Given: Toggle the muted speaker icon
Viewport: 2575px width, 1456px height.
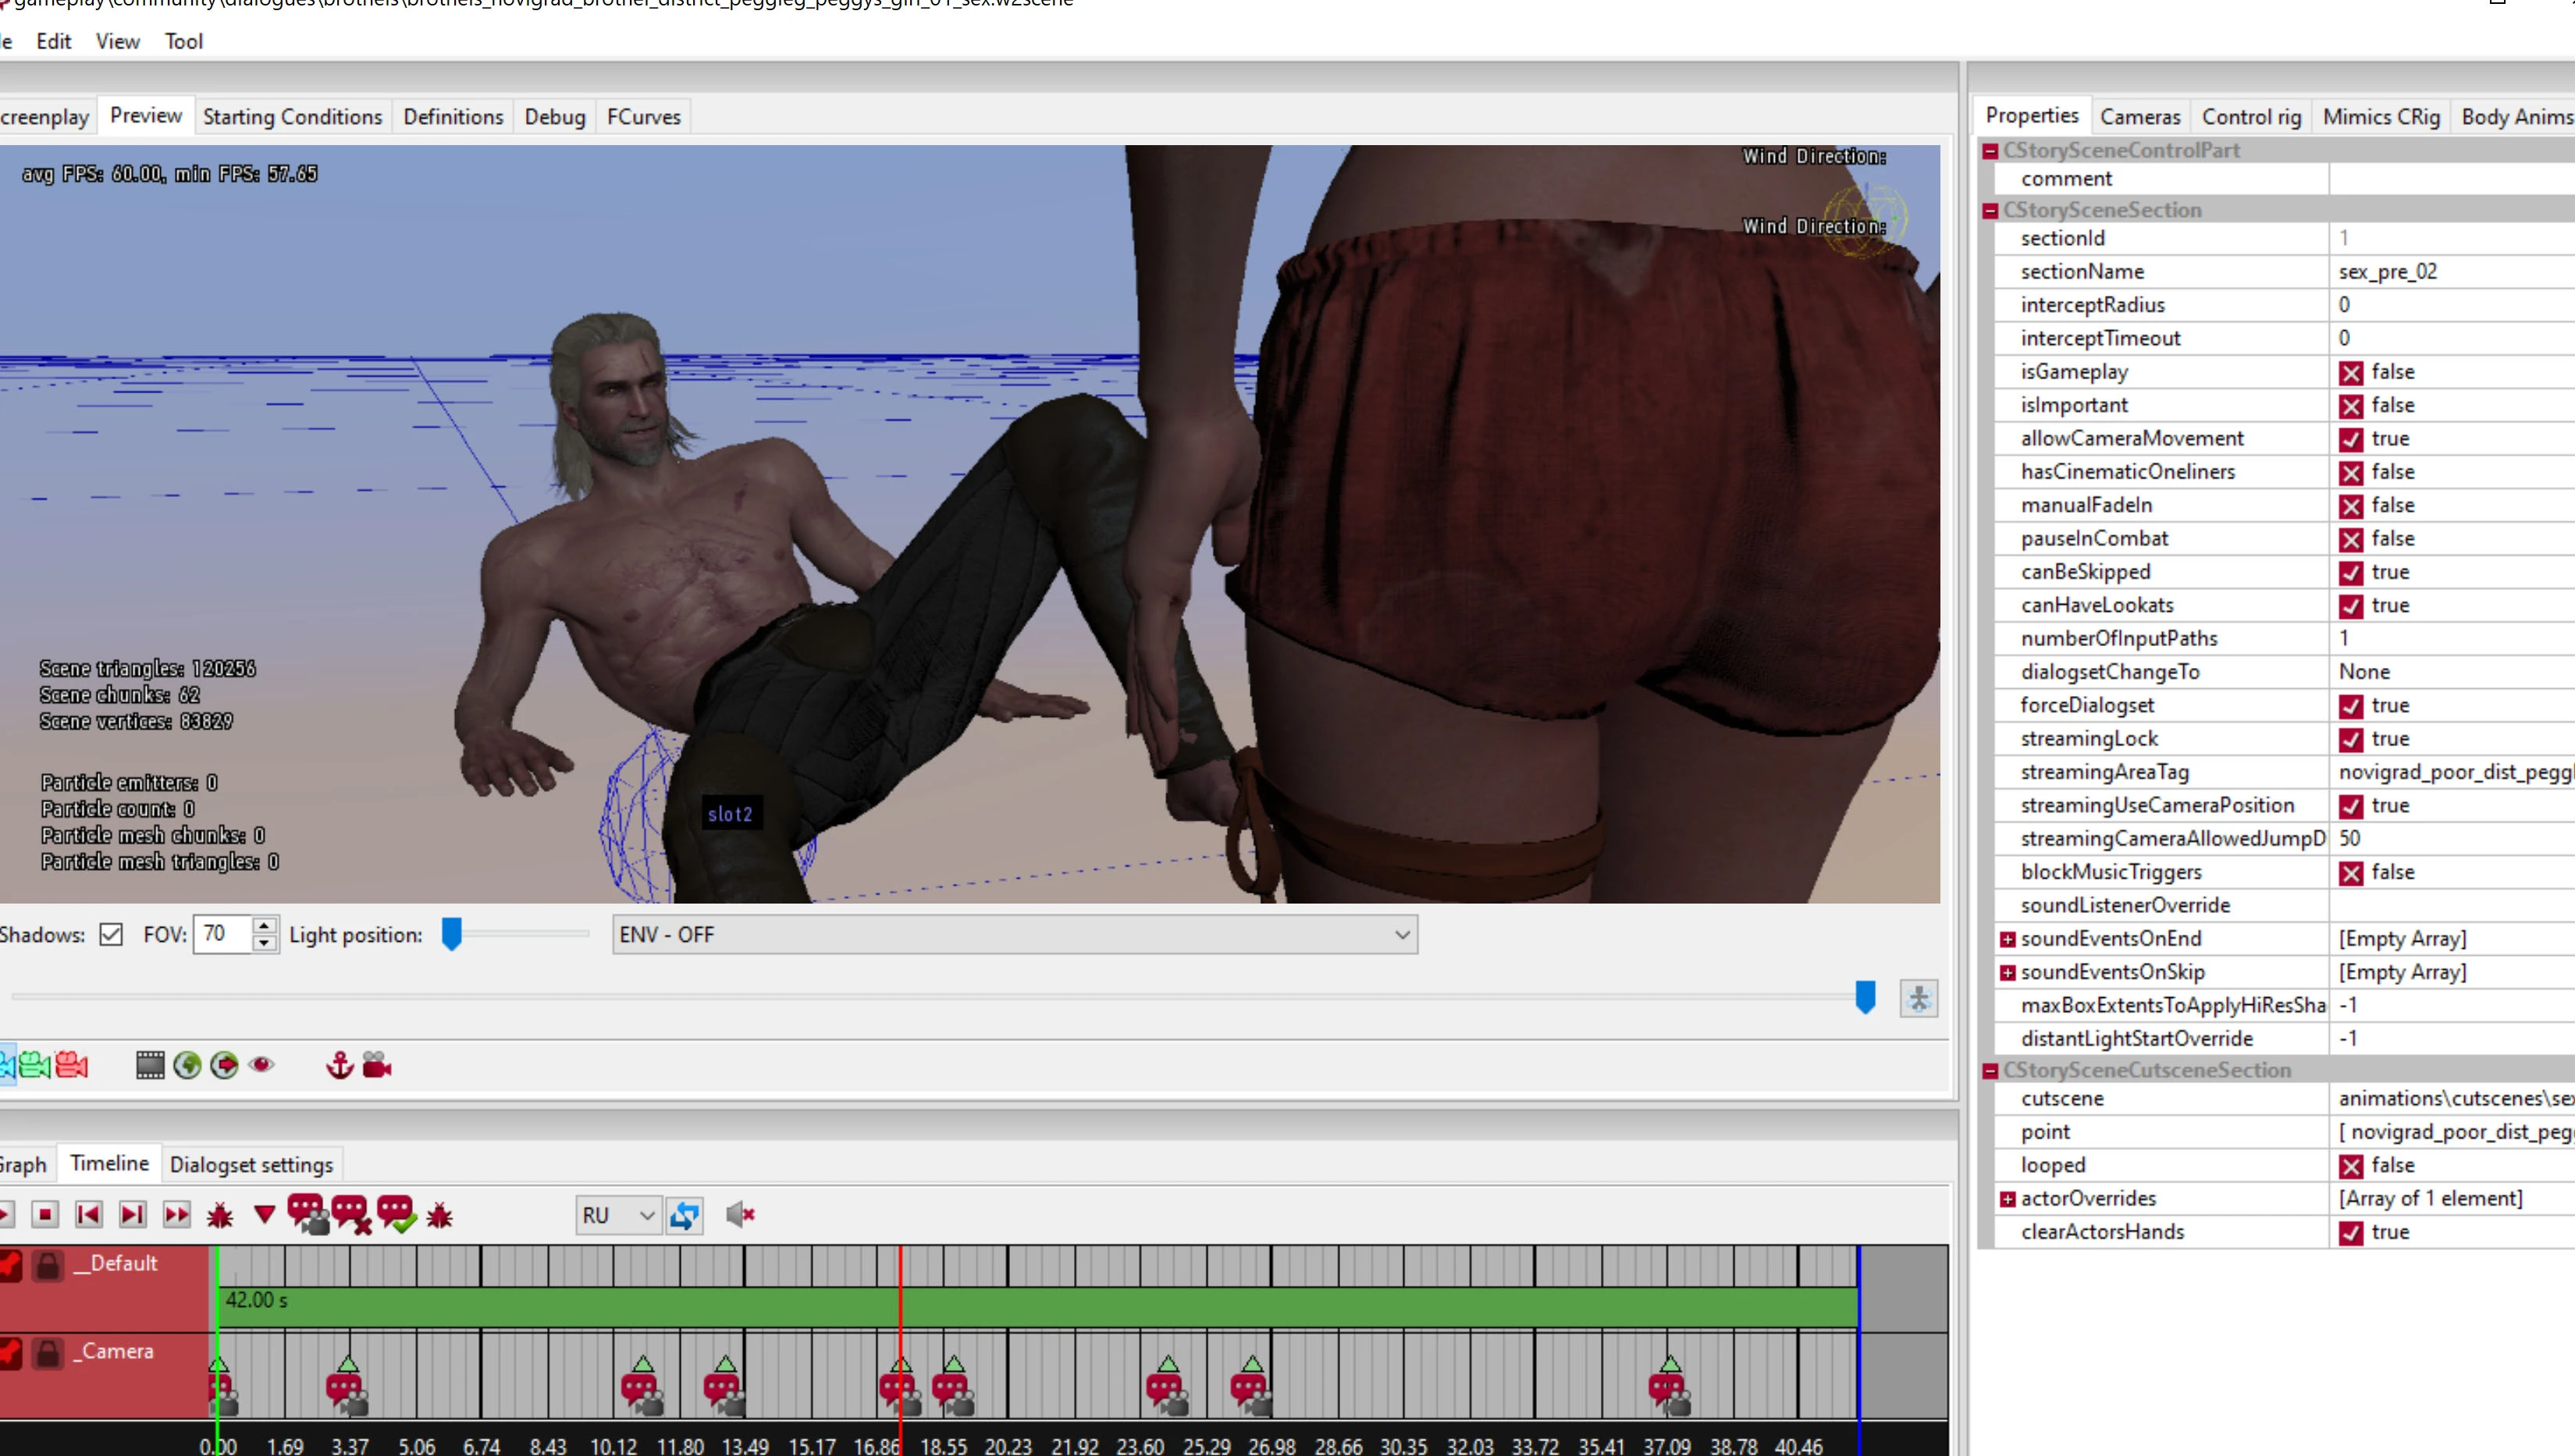Looking at the screenshot, I should click(740, 1214).
